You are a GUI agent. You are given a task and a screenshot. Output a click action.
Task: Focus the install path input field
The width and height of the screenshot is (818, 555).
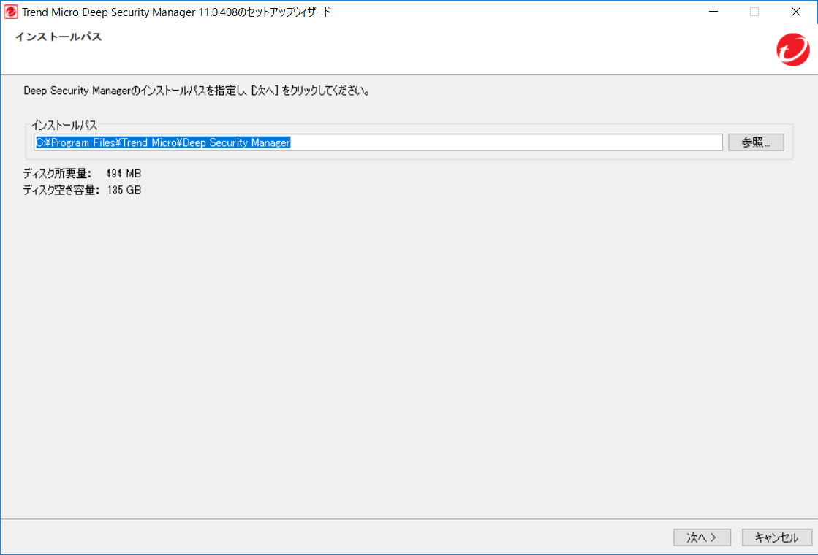point(378,142)
